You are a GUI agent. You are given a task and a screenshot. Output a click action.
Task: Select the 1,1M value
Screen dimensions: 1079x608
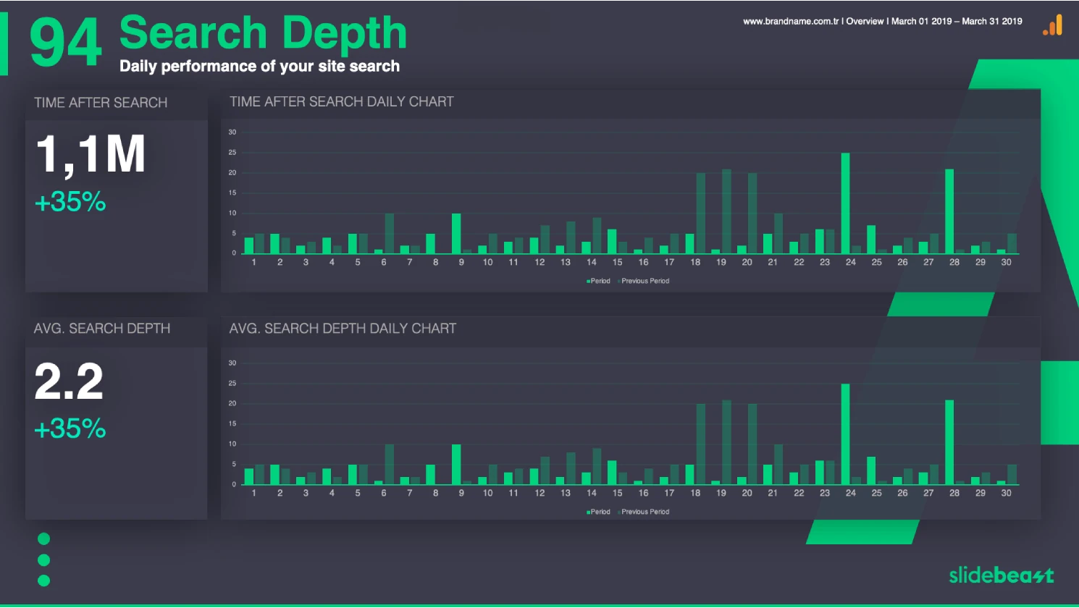click(x=91, y=155)
